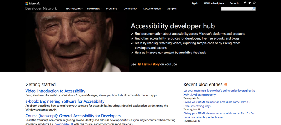
Task: Open the Google Plus social icon
Action: [x=254, y=3]
